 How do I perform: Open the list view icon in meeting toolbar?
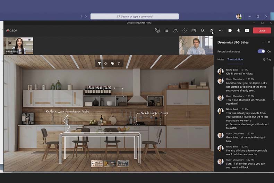(166, 30)
